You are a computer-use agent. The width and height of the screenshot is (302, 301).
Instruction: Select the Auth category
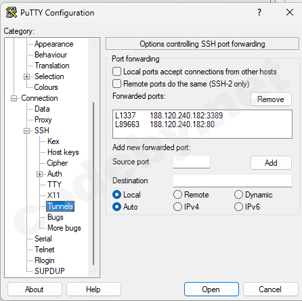click(55, 174)
